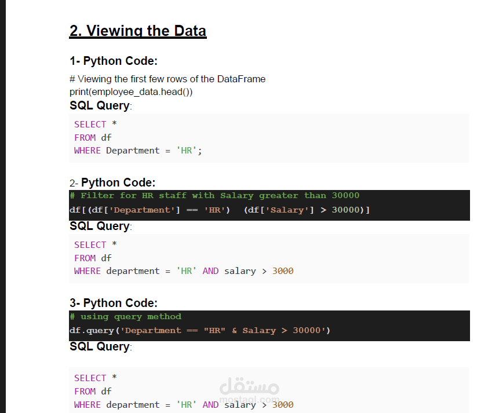Viewport: 499px width, 413px height.
Task: Click the word "Salary" in the df.query line
Action: (x=259, y=331)
